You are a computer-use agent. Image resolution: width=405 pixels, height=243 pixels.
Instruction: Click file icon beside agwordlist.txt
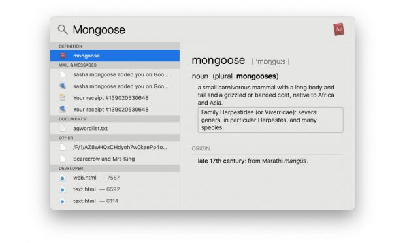tap(63, 128)
